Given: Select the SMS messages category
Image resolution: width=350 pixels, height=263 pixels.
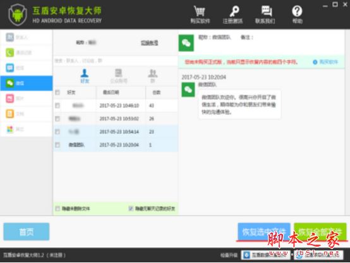Looking at the screenshot, I should pos(27,68).
